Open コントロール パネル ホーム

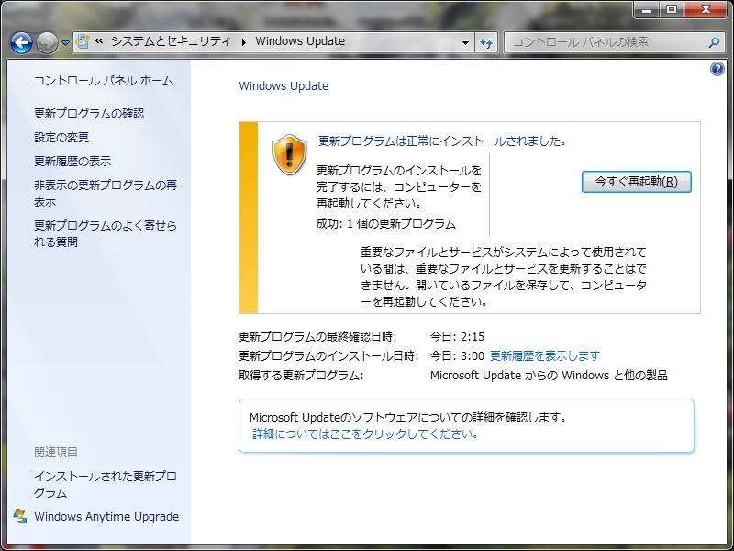click(x=104, y=81)
